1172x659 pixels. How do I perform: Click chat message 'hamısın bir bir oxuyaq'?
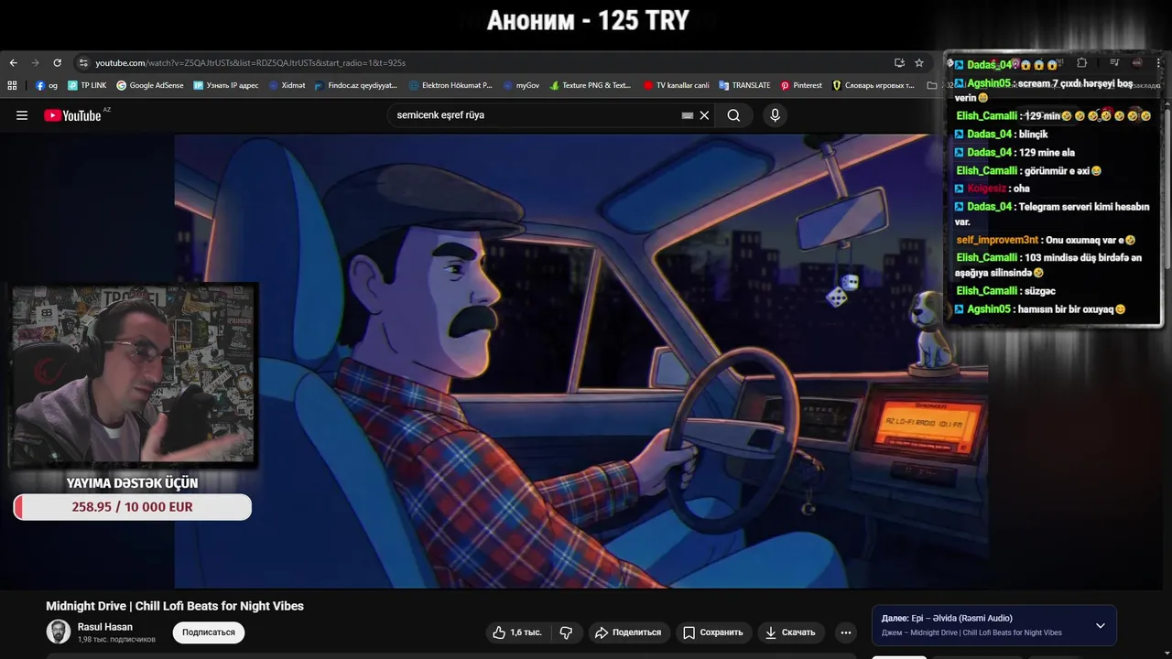[x=1071, y=309]
